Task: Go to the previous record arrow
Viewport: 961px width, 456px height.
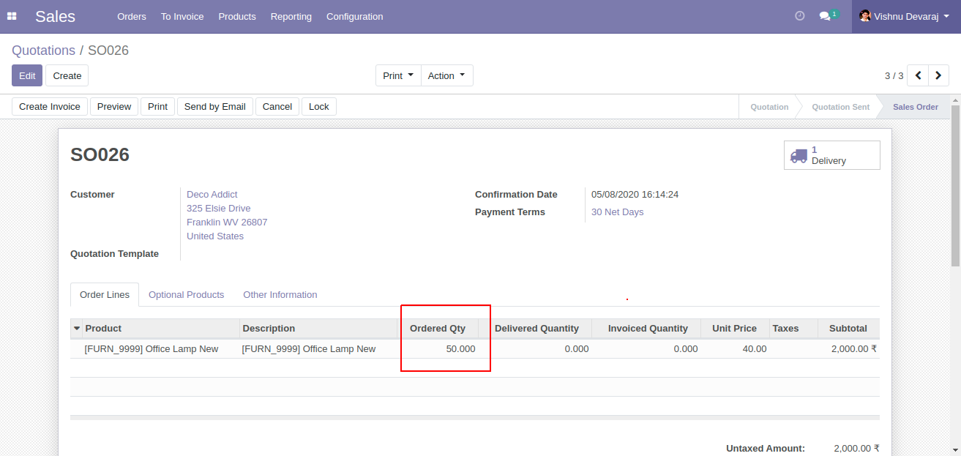Action: [x=917, y=75]
